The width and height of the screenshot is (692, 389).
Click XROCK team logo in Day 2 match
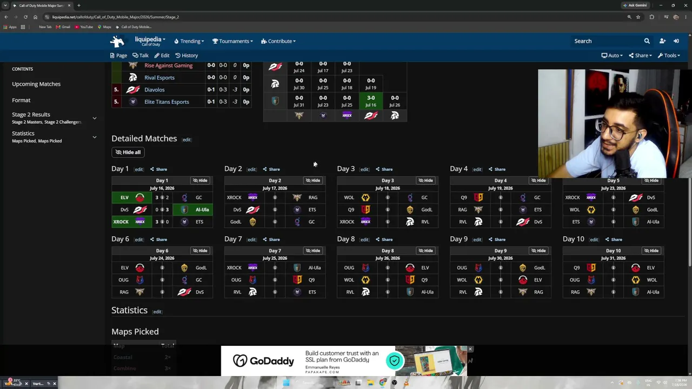coord(253,198)
